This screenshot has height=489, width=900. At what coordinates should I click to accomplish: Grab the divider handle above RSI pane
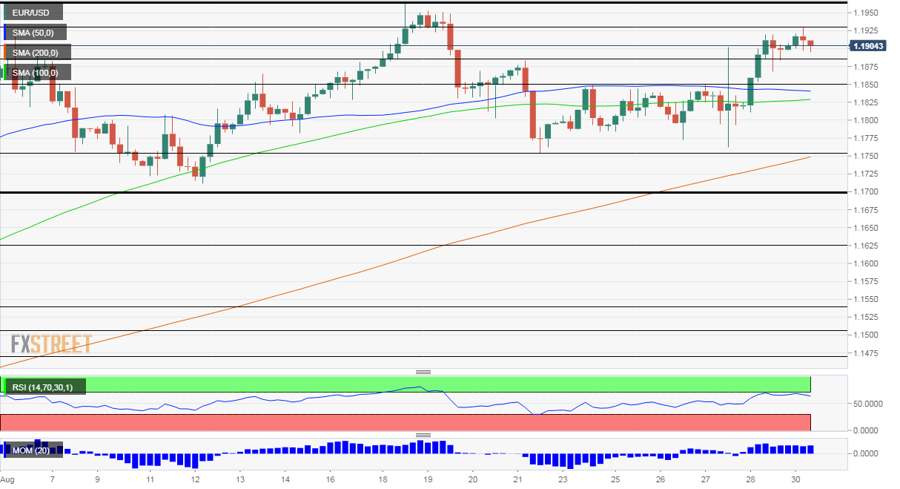423,372
